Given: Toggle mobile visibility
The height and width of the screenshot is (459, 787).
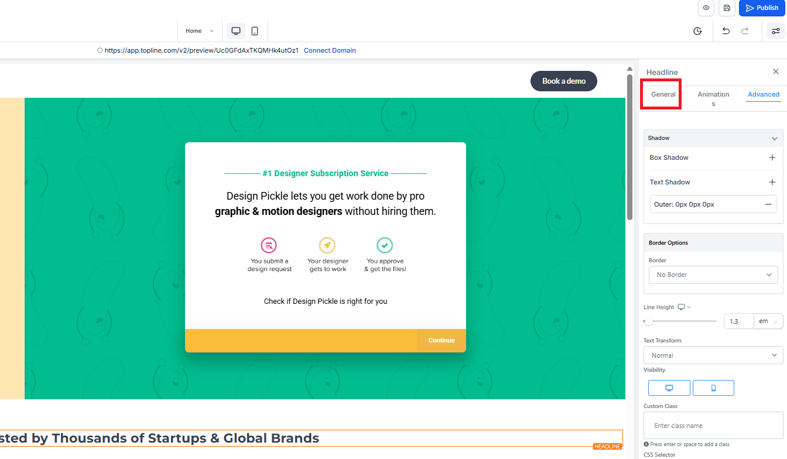Looking at the screenshot, I should (x=713, y=388).
